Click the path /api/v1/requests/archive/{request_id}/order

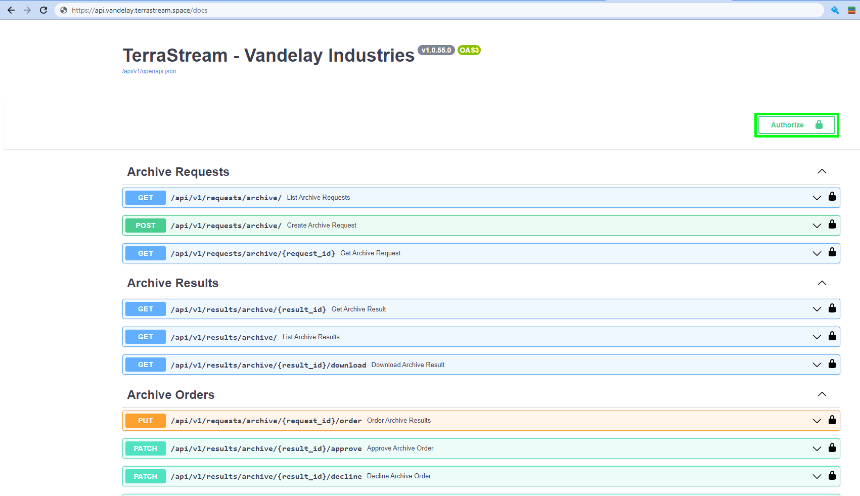(266, 421)
